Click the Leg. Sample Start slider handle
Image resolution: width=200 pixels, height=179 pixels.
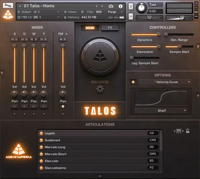tap(132, 58)
